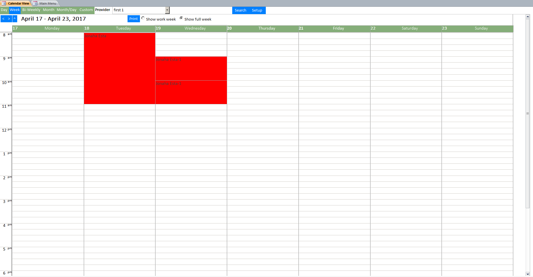Image resolution: width=533 pixels, height=277 pixels.
Task: Switch to Month view
Action: point(49,10)
